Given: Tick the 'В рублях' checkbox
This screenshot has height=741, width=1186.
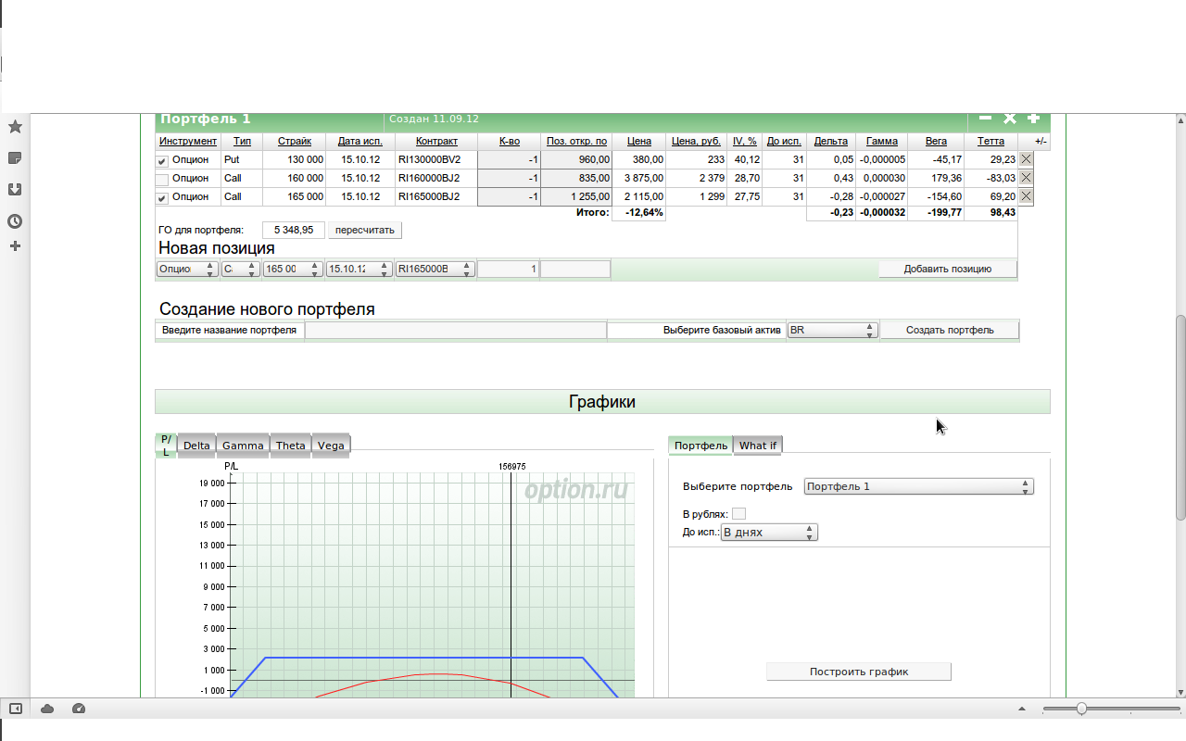Looking at the screenshot, I should click(738, 513).
